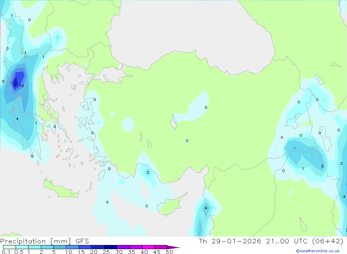Click the 45–50 mm legend color box

click(x=161, y=247)
